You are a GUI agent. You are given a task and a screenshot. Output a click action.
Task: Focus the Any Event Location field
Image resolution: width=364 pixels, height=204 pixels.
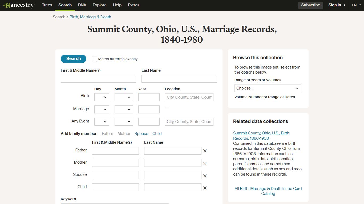189,122
